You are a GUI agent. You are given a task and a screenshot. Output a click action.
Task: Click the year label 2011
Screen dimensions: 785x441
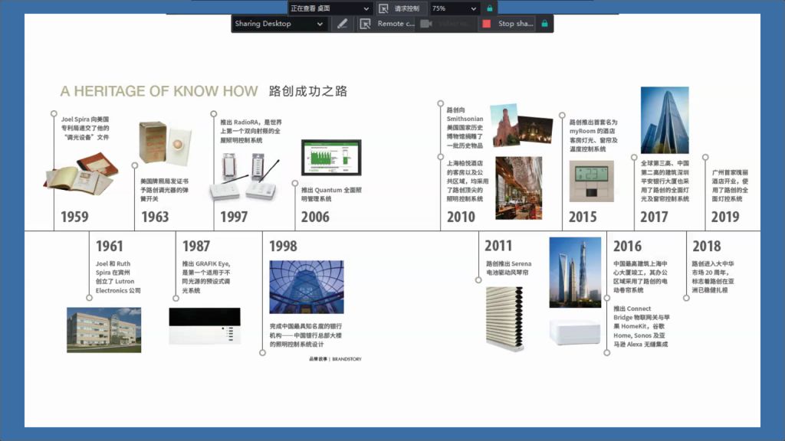point(498,246)
